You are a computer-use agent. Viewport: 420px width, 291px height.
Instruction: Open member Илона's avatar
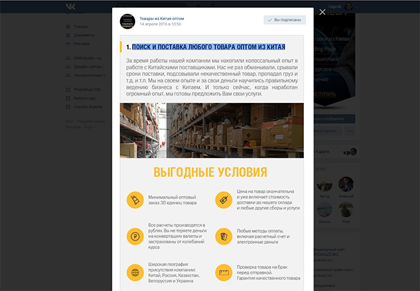coord(324,210)
